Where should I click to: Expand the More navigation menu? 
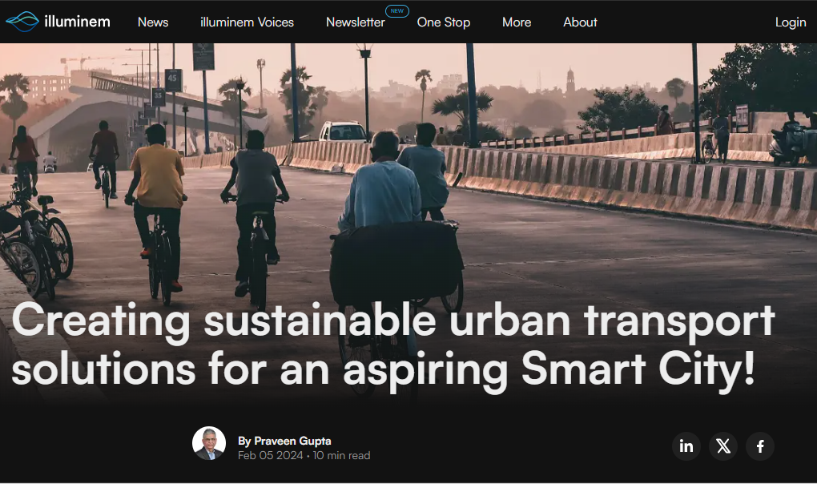click(517, 22)
